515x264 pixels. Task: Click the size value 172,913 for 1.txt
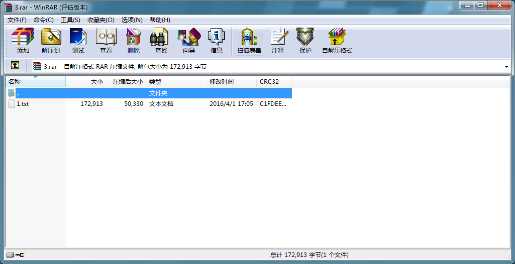tap(91, 104)
